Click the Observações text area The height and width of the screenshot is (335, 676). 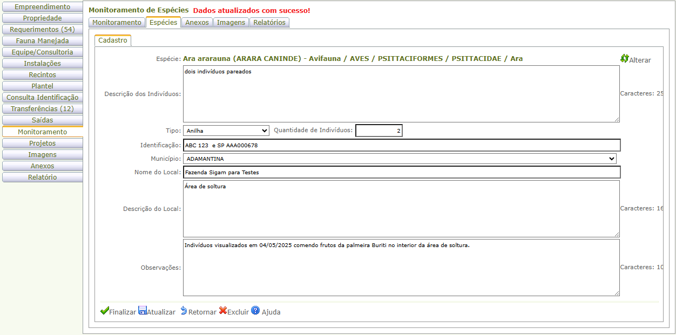(401, 268)
